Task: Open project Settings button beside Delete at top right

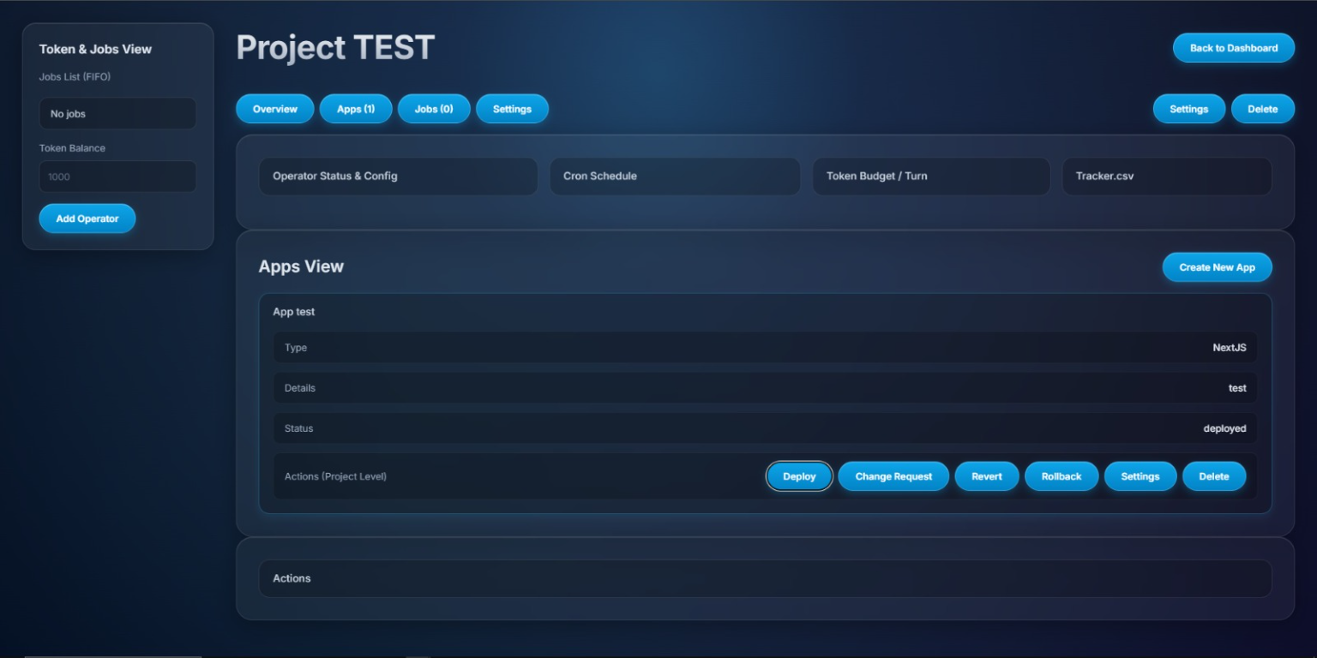Action: coord(1188,109)
